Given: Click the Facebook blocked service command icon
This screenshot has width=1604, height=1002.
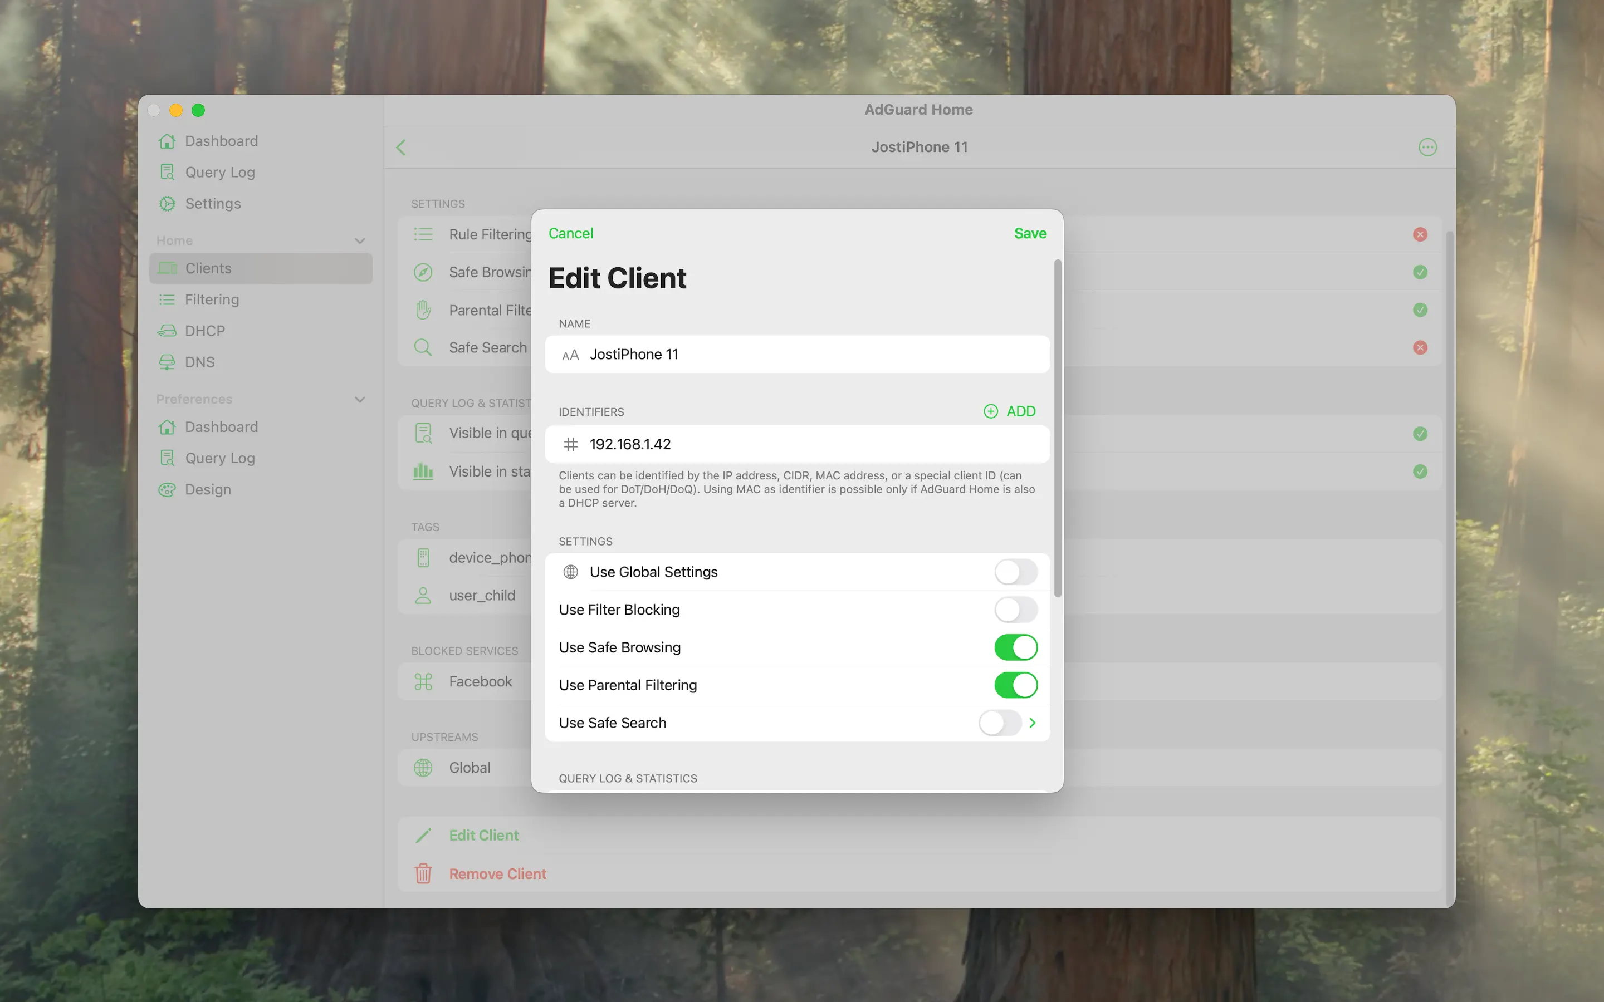Looking at the screenshot, I should click(423, 681).
